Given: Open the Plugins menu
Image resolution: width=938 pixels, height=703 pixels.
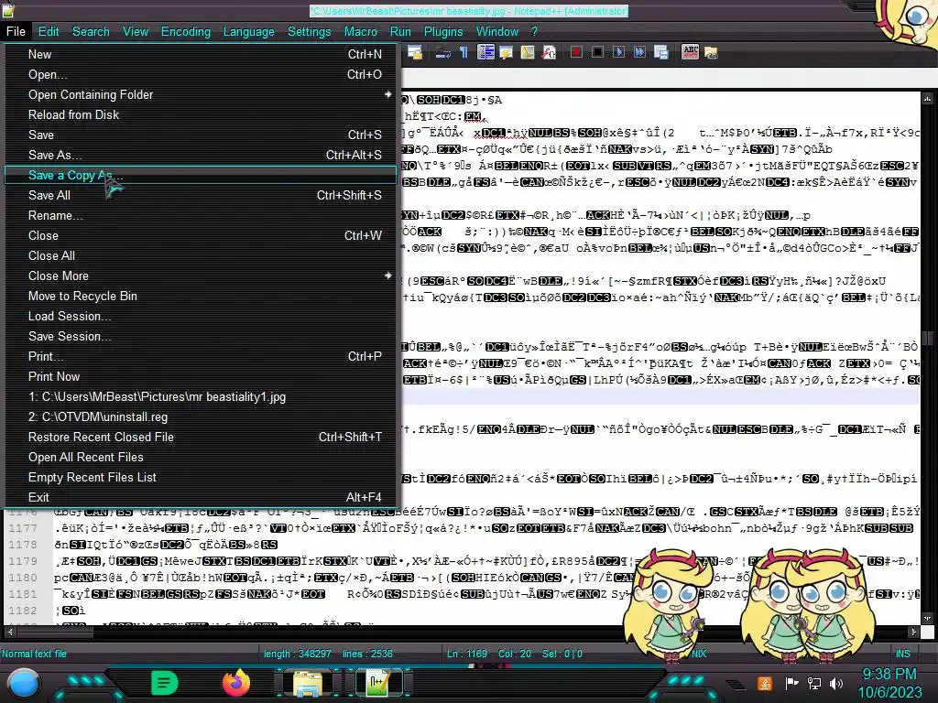Looking at the screenshot, I should 443,32.
